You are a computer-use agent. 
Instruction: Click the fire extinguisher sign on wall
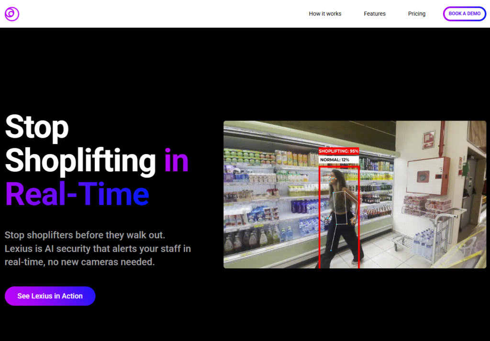pyautogui.click(x=428, y=140)
